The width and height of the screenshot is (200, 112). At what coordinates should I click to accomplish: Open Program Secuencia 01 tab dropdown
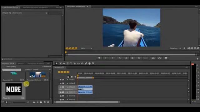87,7
